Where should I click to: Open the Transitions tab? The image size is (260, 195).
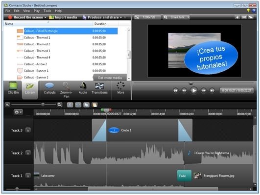pyautogui.click(x=99, y=88)
